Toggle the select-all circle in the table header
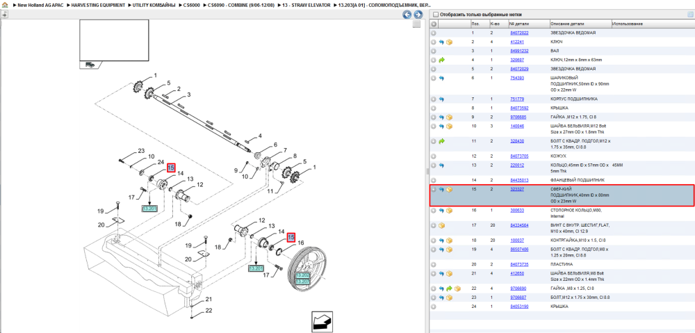 (x=434, y=24)
